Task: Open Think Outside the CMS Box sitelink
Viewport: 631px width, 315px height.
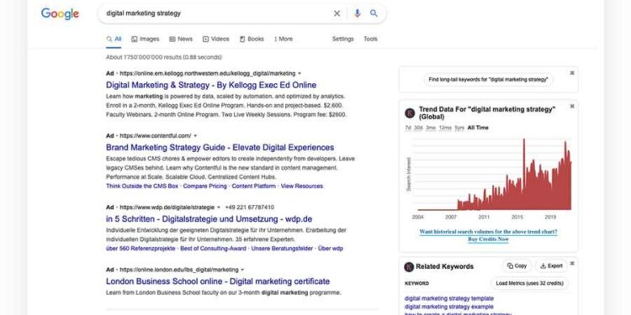Action: pos(142,186)
